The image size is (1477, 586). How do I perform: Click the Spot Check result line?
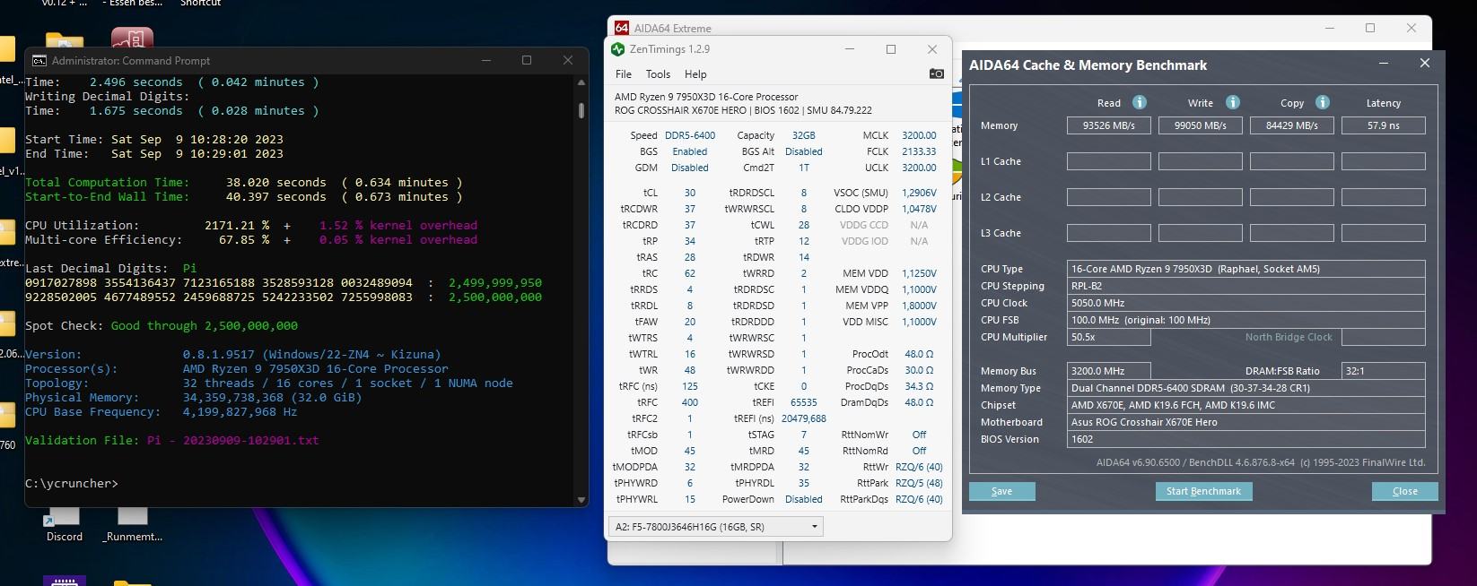pos(162,325)
